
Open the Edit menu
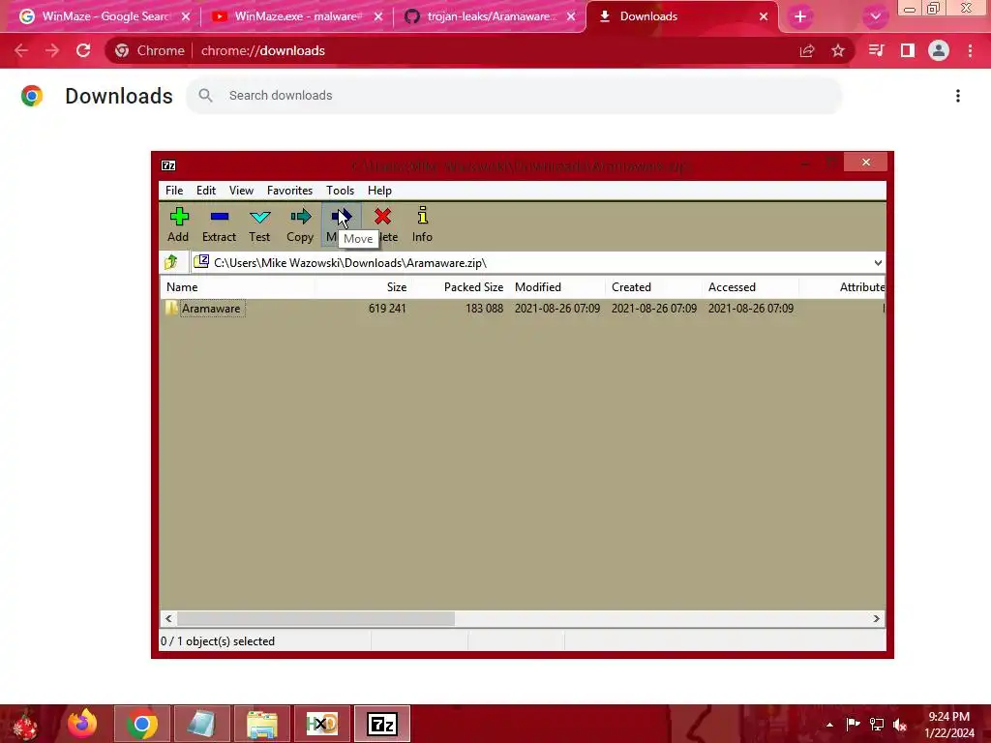(206, 191)
